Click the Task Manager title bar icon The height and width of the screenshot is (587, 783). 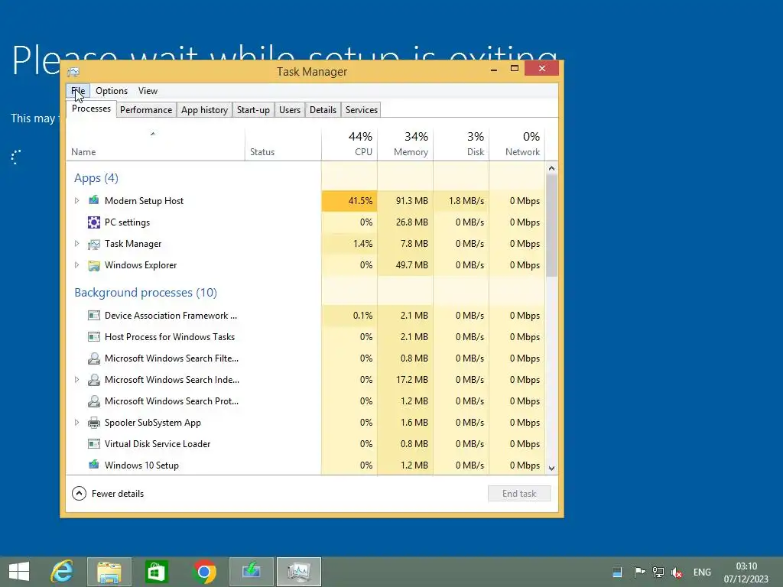[73, 72]
